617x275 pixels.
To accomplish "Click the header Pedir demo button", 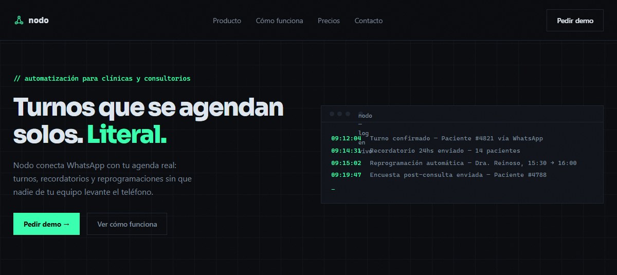I will [575, 21].
